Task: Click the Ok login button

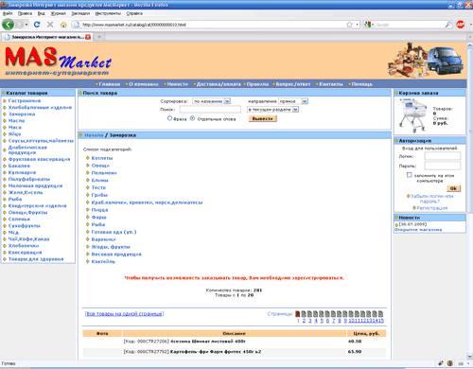Action: click(453, 188)
